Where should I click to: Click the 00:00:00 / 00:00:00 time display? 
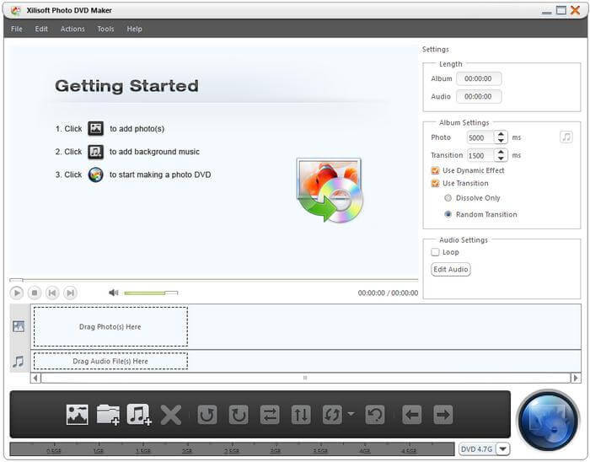[388, 293]
